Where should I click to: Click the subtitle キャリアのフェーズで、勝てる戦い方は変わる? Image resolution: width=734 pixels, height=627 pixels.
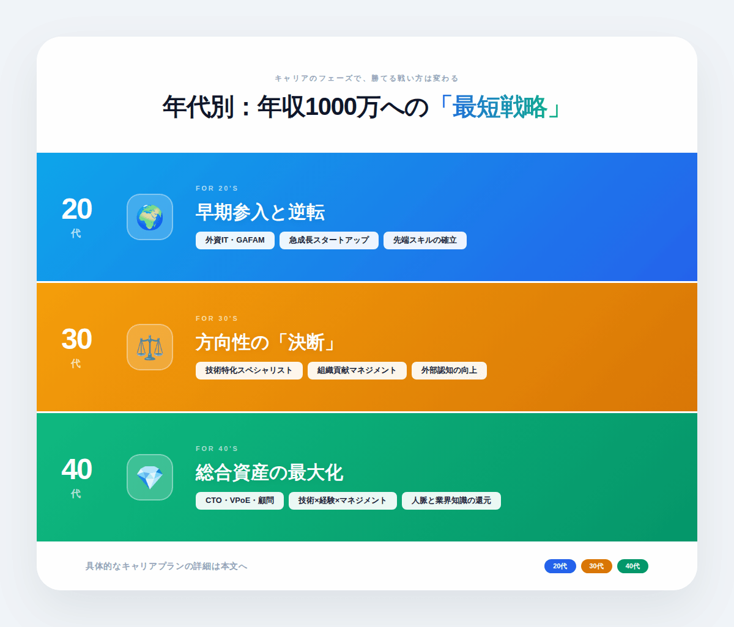click(367, 78)
